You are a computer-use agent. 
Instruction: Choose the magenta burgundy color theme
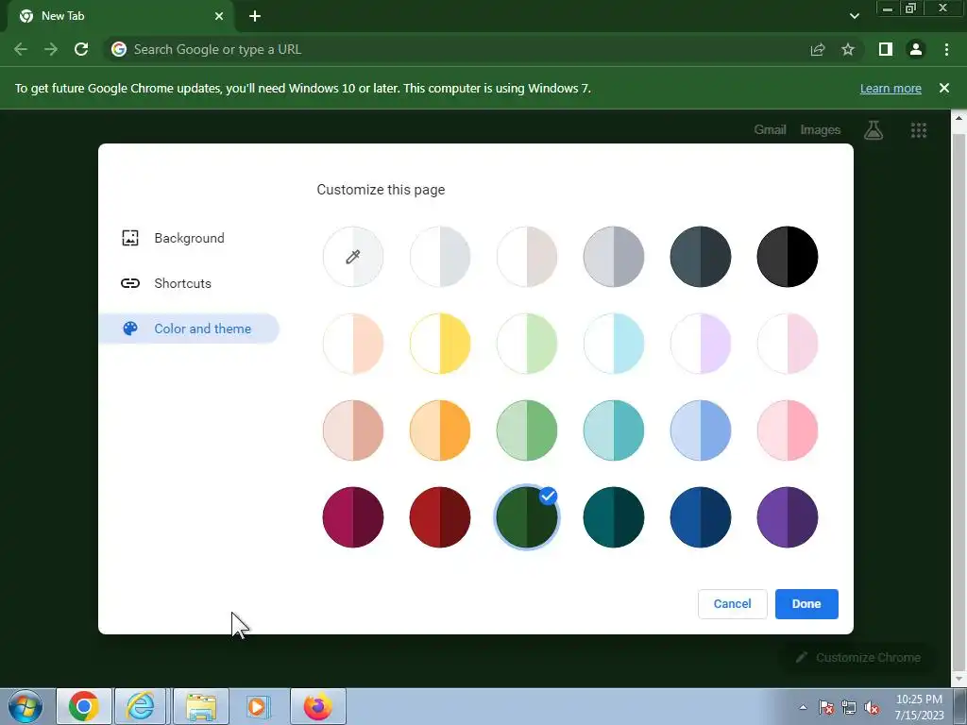pos(353,517)
